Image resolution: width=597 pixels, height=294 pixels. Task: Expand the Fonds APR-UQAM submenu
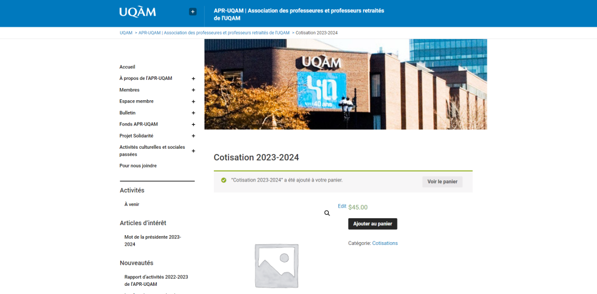(193, 124)
